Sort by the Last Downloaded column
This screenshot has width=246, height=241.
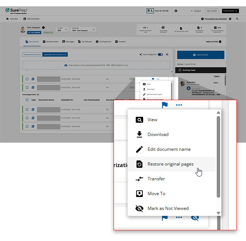91,100
